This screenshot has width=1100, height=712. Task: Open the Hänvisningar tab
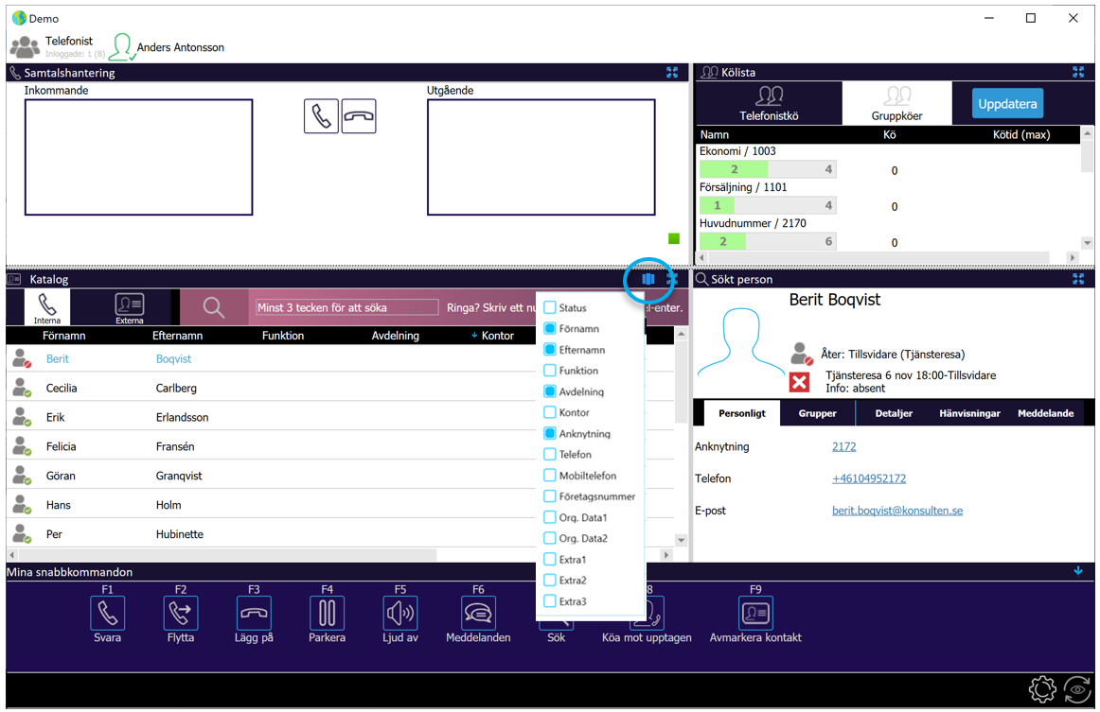[x=969, y=413]
